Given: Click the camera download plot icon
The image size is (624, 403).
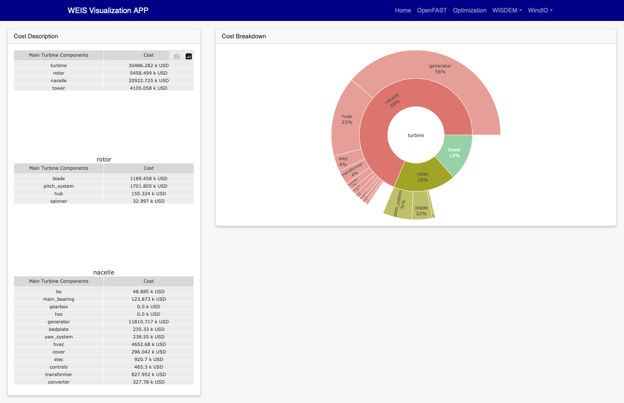Looking at the screenshot, I should (177, 56).
